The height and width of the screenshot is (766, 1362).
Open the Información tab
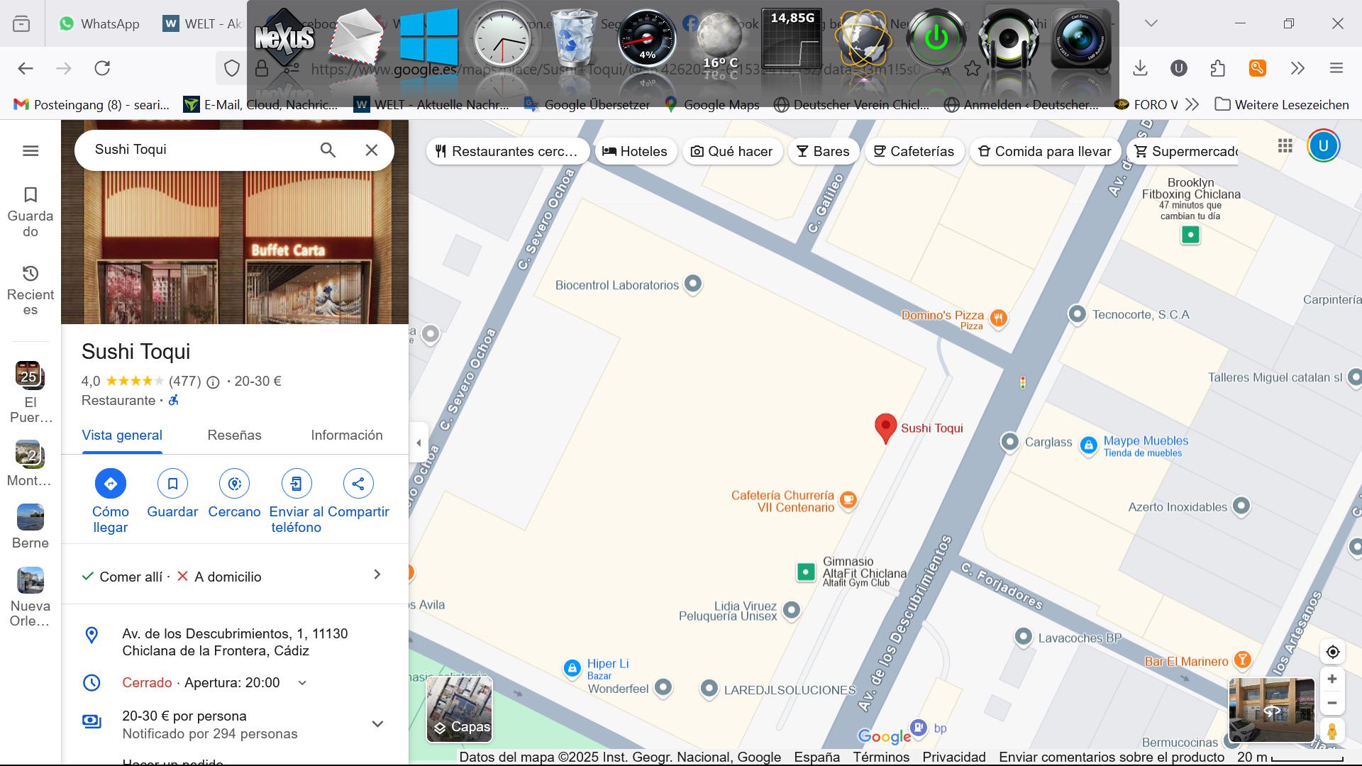tap(346, 435)
